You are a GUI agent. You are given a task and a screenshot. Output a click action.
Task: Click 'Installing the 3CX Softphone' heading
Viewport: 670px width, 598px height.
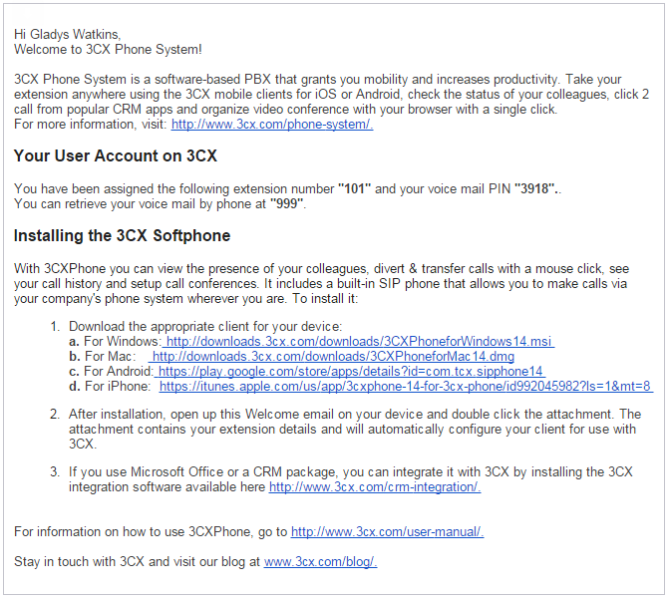123,236
